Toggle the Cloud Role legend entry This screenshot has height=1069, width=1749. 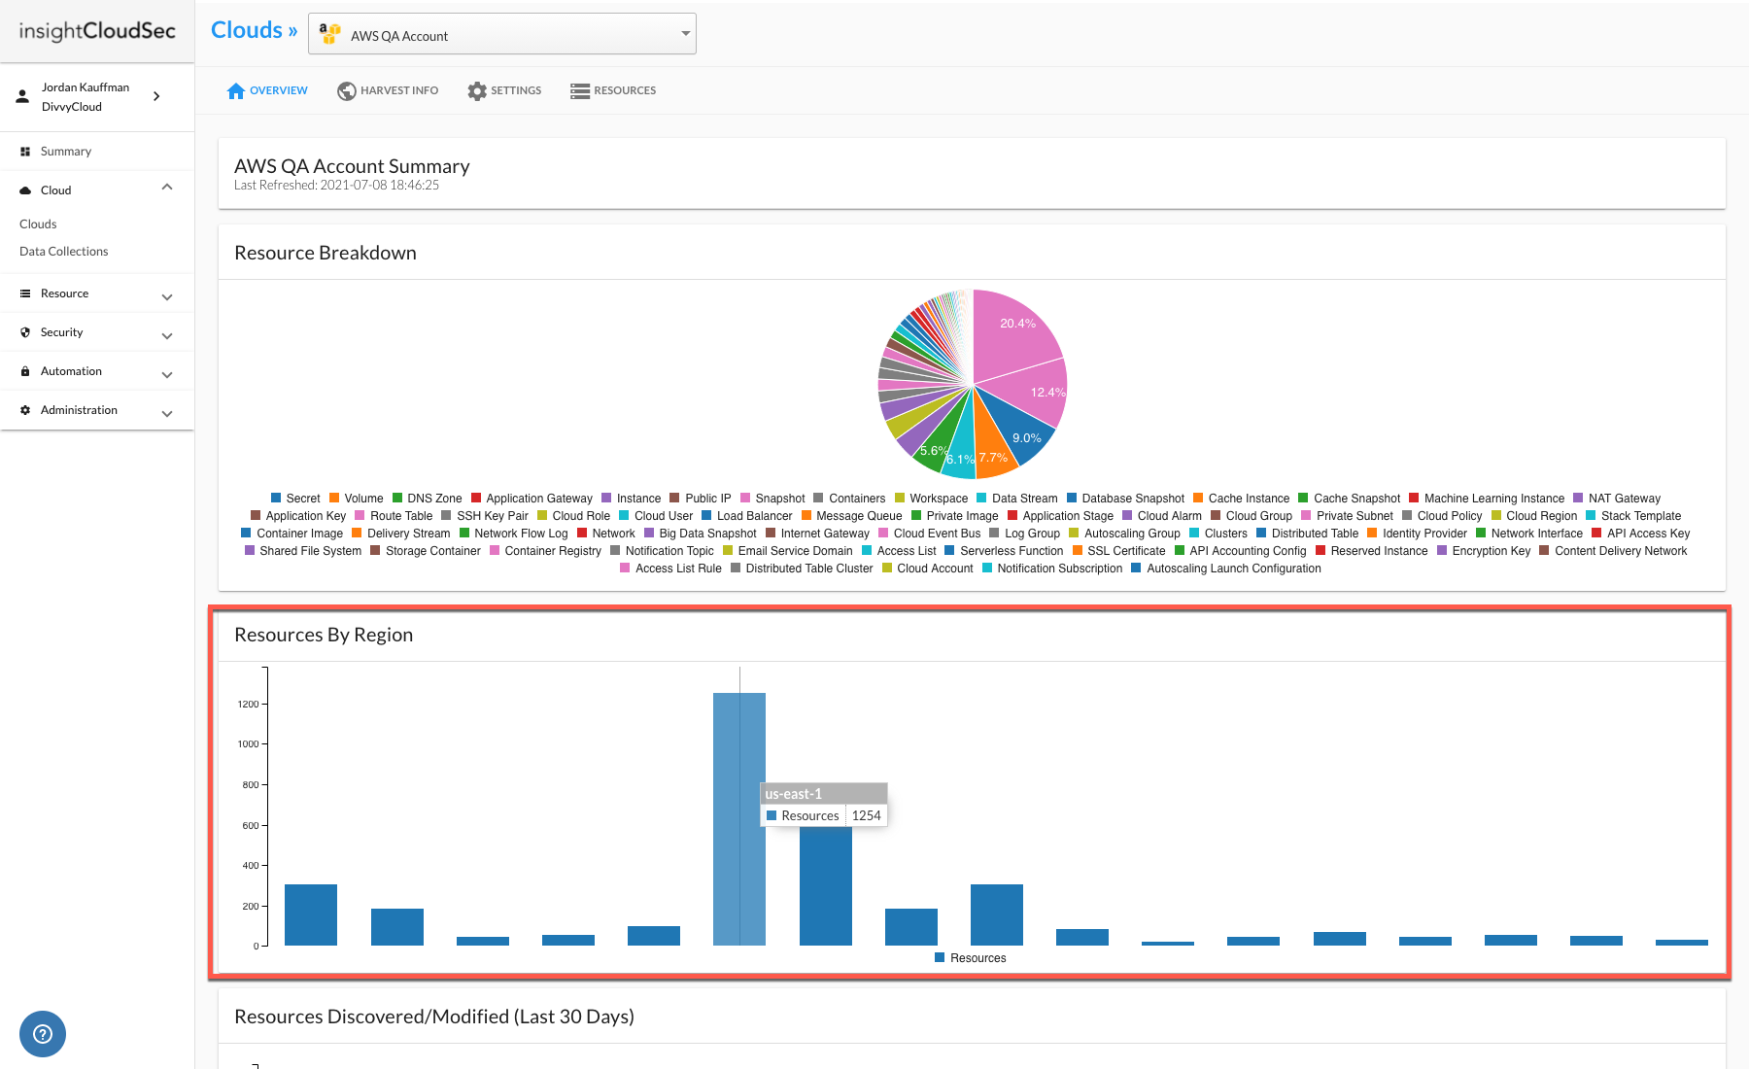(574, 516)
